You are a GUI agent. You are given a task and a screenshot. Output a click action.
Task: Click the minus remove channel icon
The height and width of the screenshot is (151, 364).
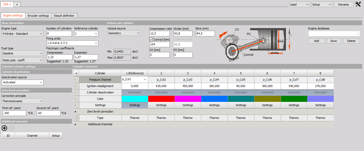coord(12,128)
